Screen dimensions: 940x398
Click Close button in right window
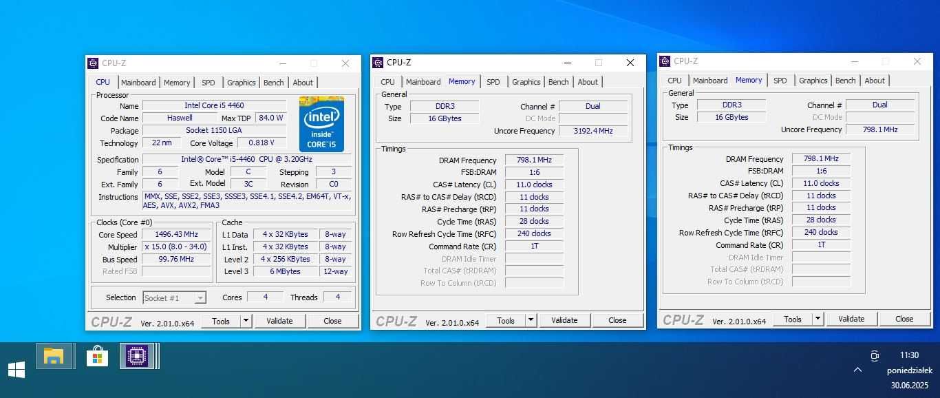pos(904,319)
